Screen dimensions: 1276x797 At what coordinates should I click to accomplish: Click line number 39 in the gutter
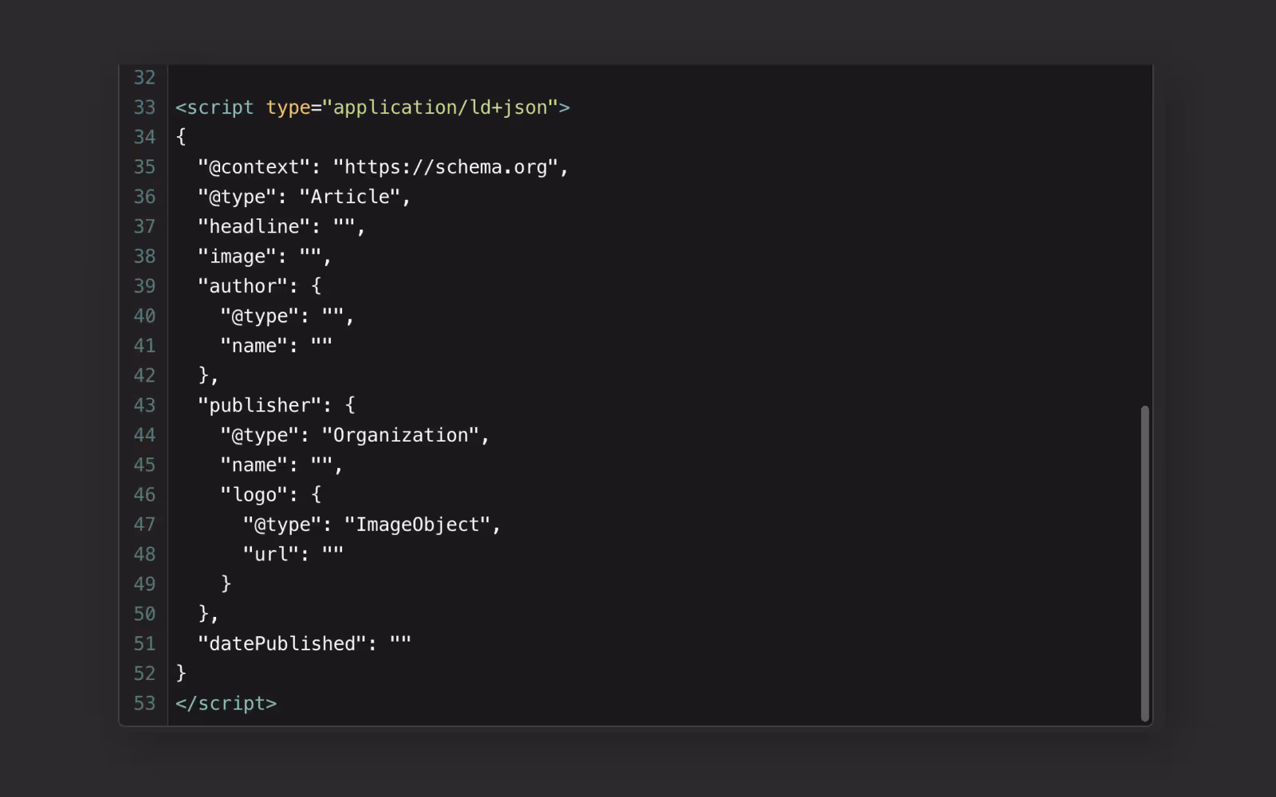[144, 286]
